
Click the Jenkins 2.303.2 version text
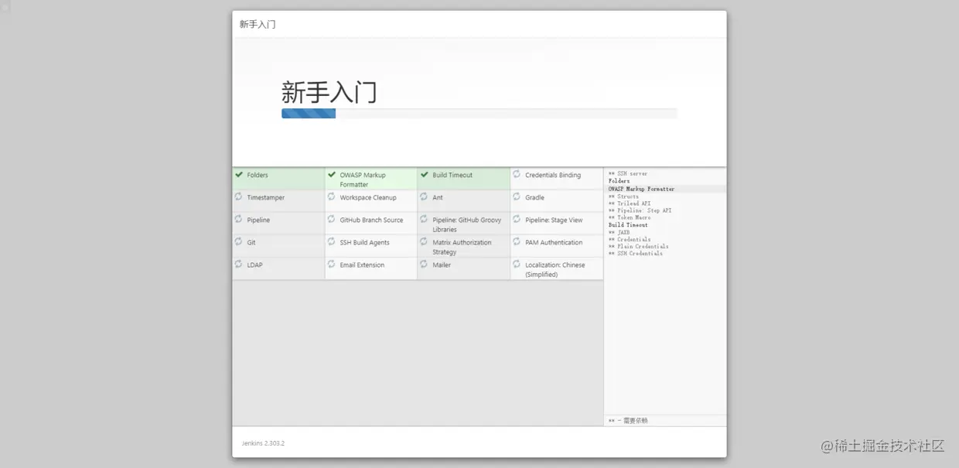(263, 443)
